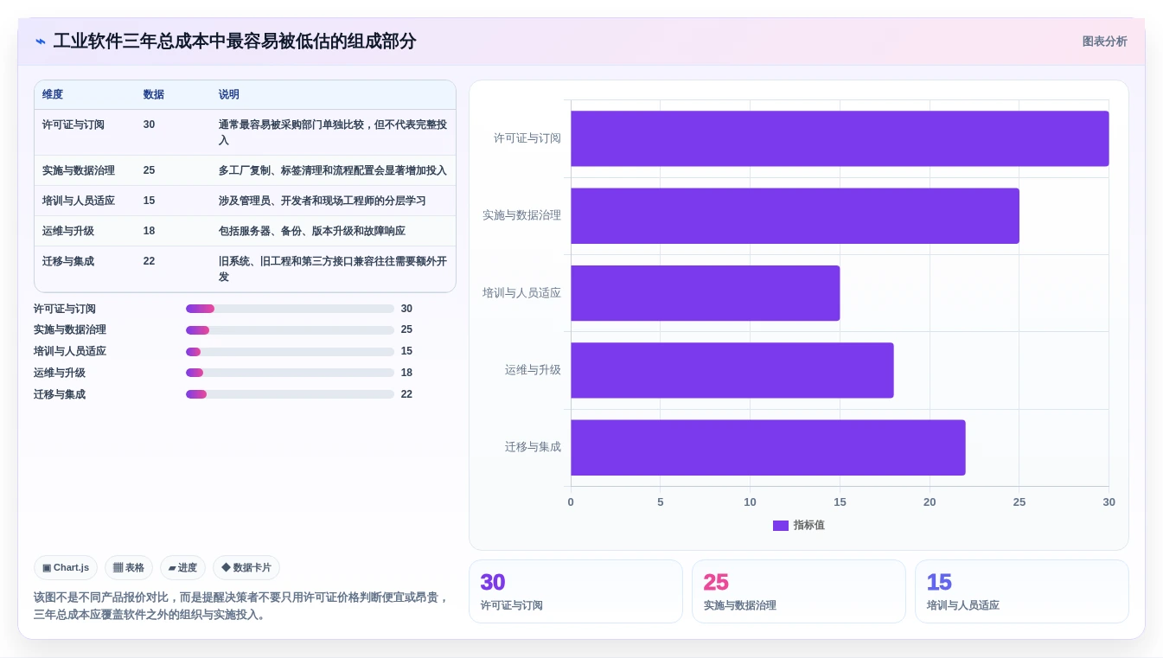Select the 运维与升级 table row name

tap(68, 231)
